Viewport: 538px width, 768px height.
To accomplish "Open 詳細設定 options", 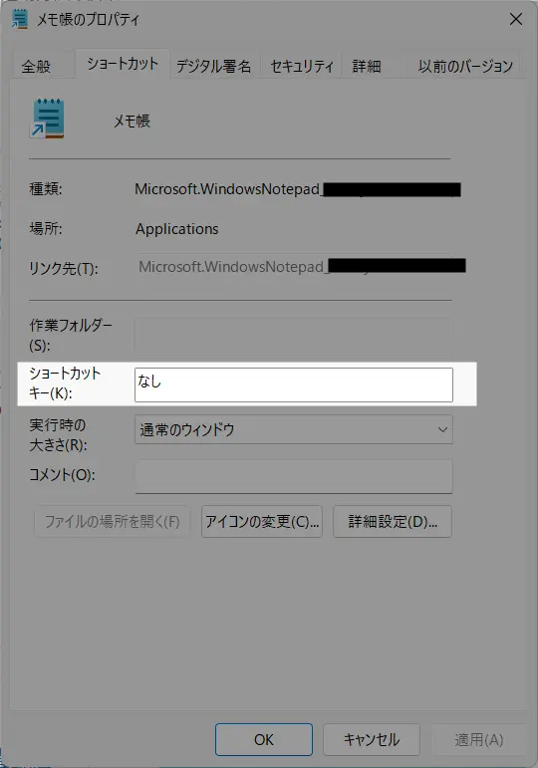I will click(x=393, y=522).
